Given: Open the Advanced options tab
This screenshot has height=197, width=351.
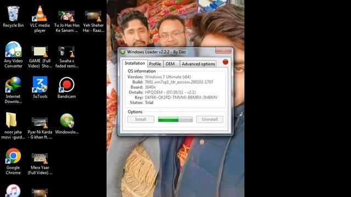Looking at the screenshot, I should click(199, 64).
